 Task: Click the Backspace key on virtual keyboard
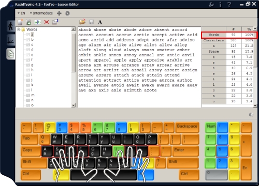(187, 128)
